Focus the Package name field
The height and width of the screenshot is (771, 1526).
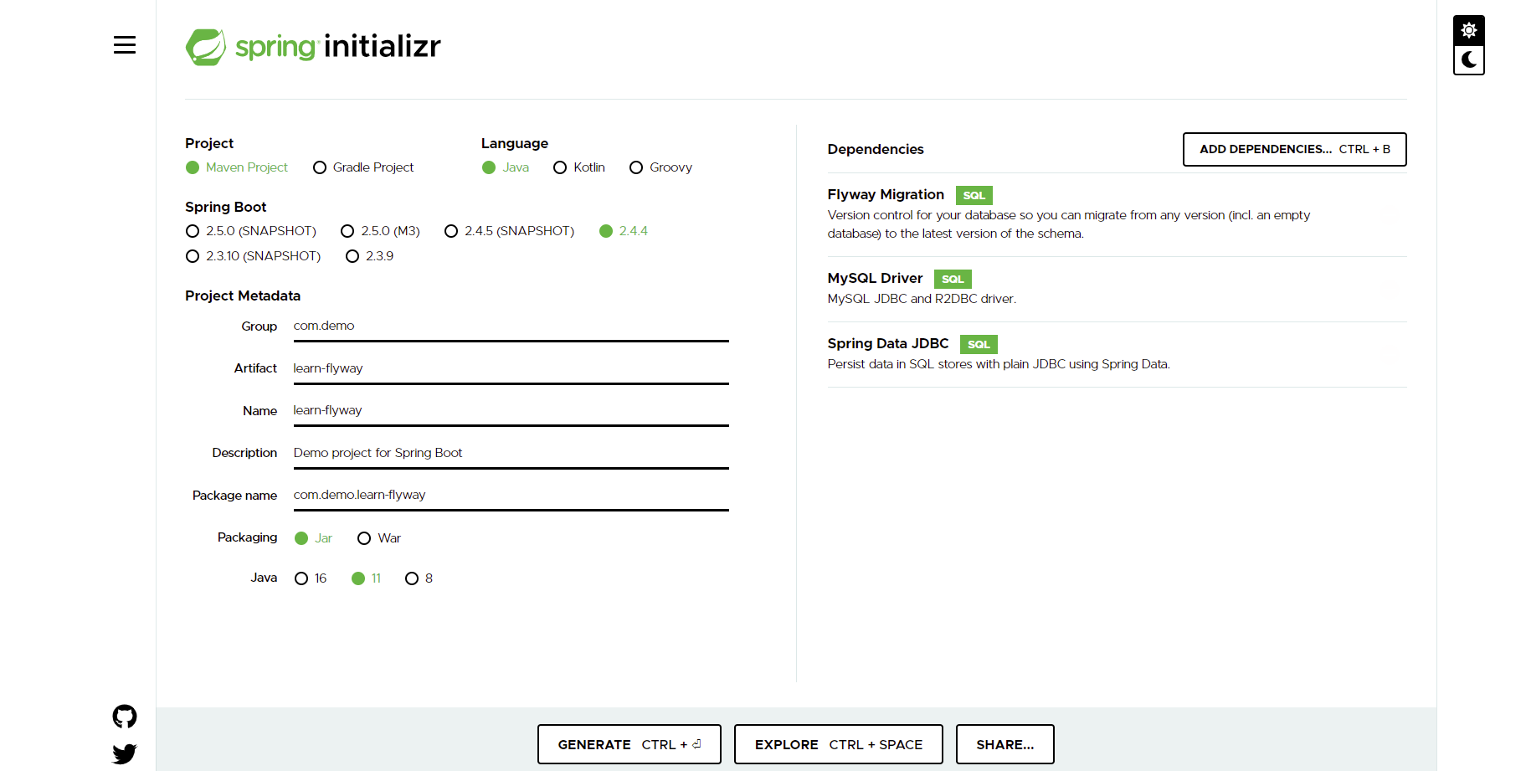511,496
